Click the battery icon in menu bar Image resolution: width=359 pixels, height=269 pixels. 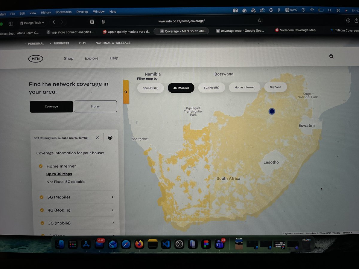click(321, 10)
